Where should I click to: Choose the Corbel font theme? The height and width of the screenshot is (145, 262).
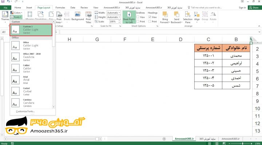tap(31, 91)
